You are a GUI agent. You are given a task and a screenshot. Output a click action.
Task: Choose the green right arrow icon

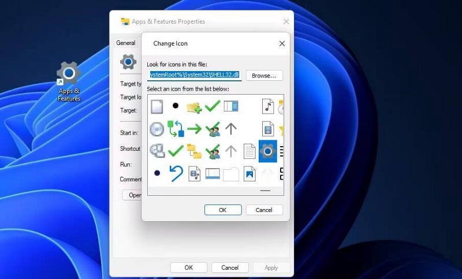194,129
